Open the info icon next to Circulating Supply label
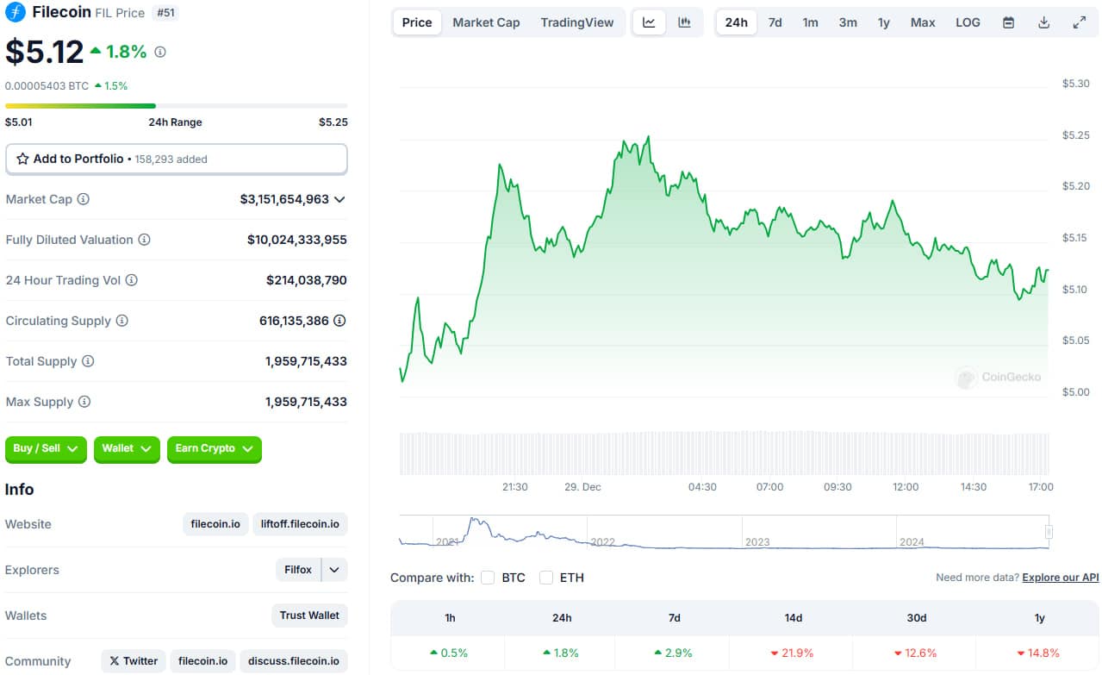Viewport: 1102px width, 675px height. [122, 321]
